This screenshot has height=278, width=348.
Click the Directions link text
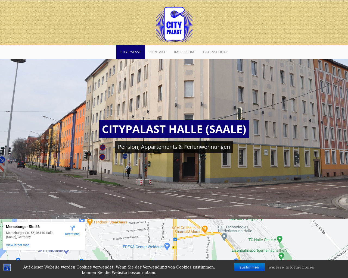[x=72, y=234]
